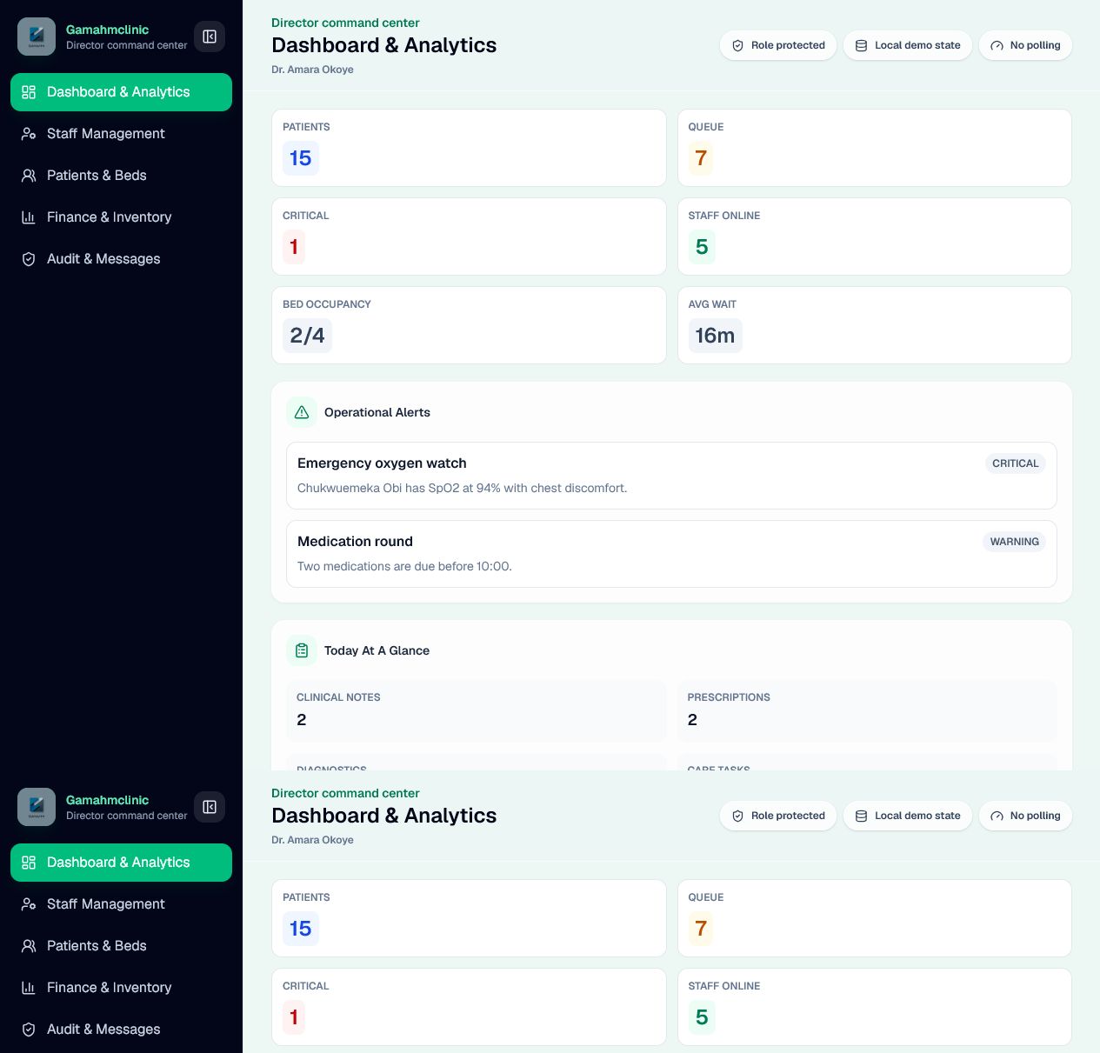This screenshot has width=1100, height=1053.
Task: Click the shield icon beside upper Audit & Messages
Action: point(29,259)
